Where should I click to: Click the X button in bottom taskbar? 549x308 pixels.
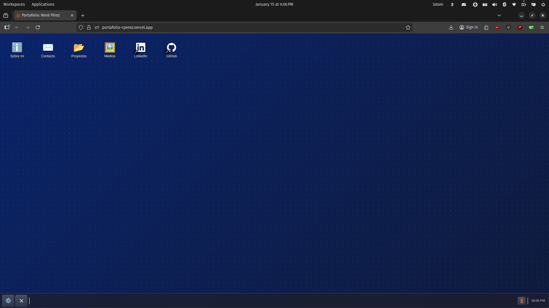tap(21, 301)
